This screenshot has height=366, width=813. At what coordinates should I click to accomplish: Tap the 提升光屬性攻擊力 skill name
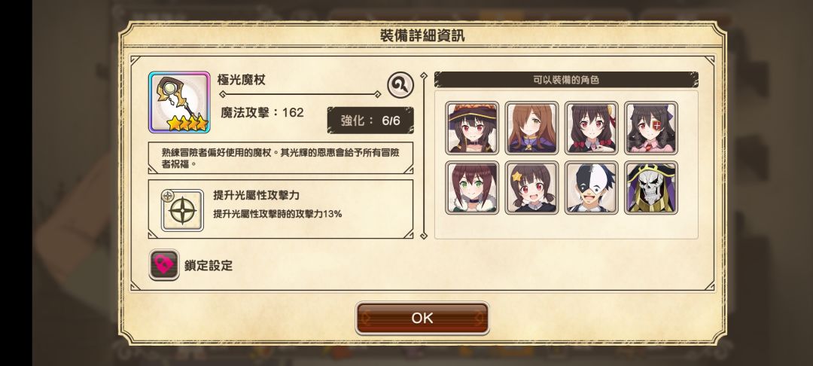(x=256, y=196)
